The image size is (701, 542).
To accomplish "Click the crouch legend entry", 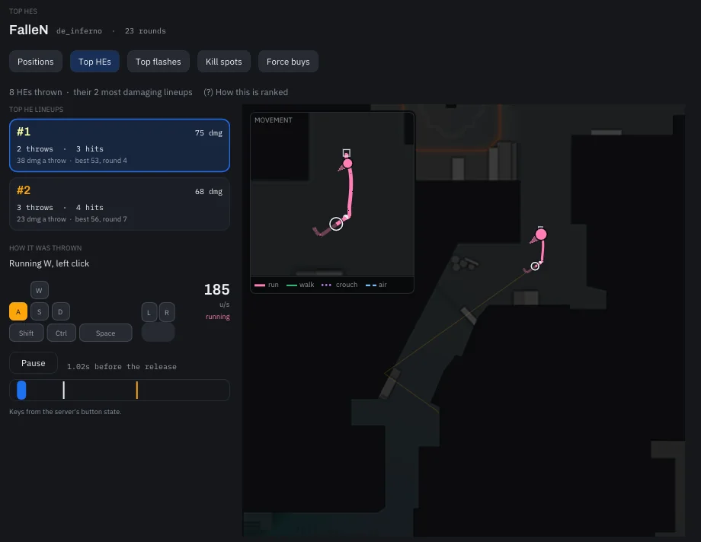I will tap(339, 285).
